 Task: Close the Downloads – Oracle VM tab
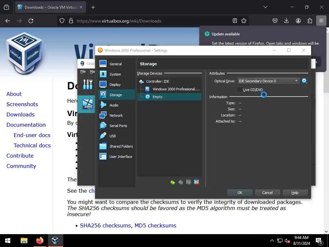coord(81,7)
